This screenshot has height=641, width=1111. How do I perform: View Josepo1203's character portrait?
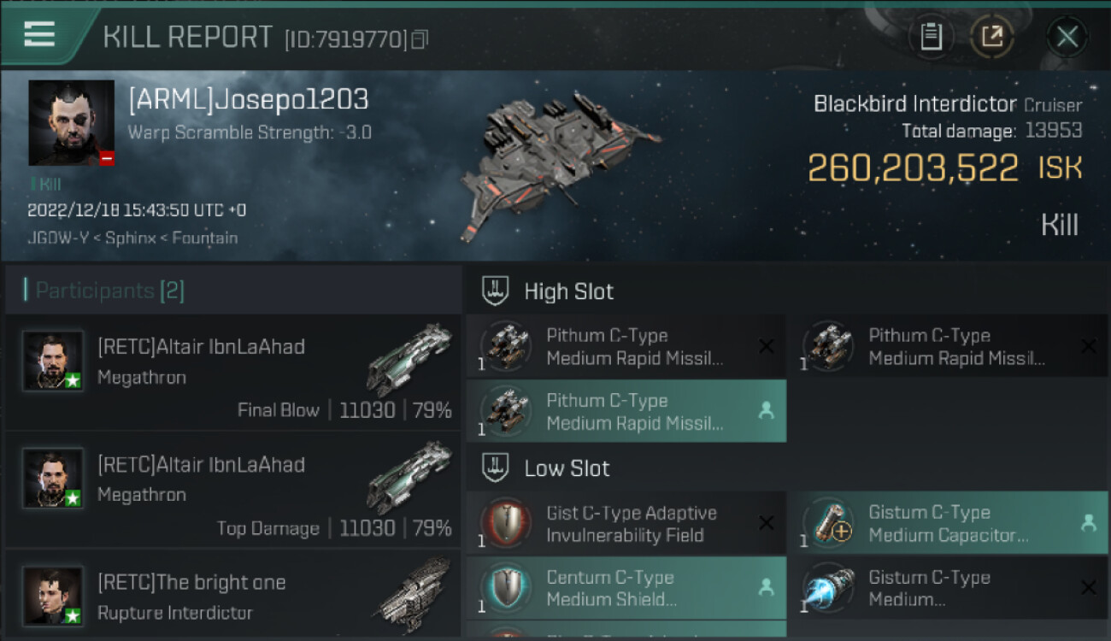(x=71, y=122)
